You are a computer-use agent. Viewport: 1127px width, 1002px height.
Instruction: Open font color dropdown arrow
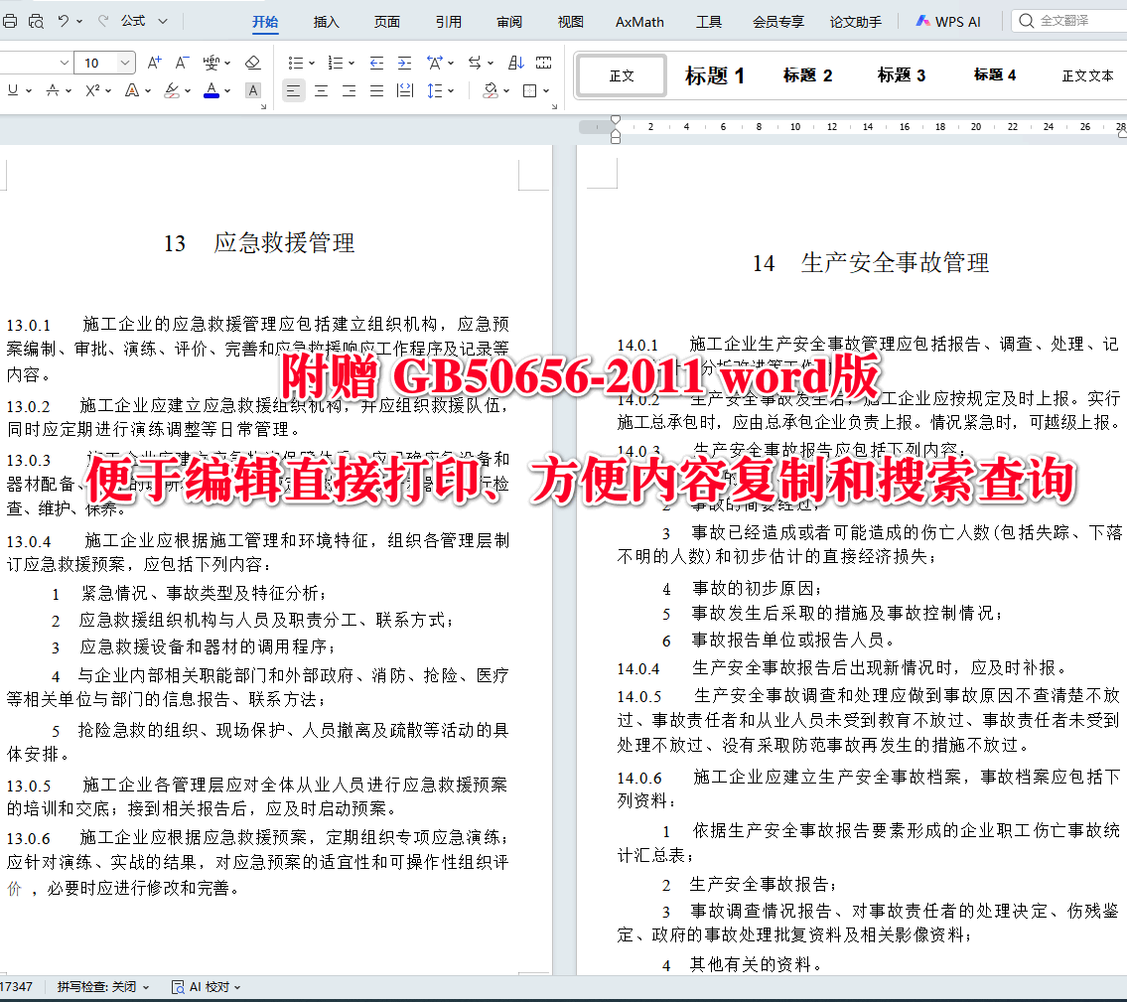[x=227, y=91]
